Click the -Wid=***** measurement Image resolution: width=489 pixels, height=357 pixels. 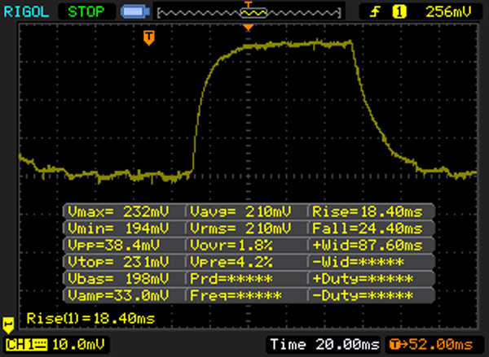(x=358, y=262)
